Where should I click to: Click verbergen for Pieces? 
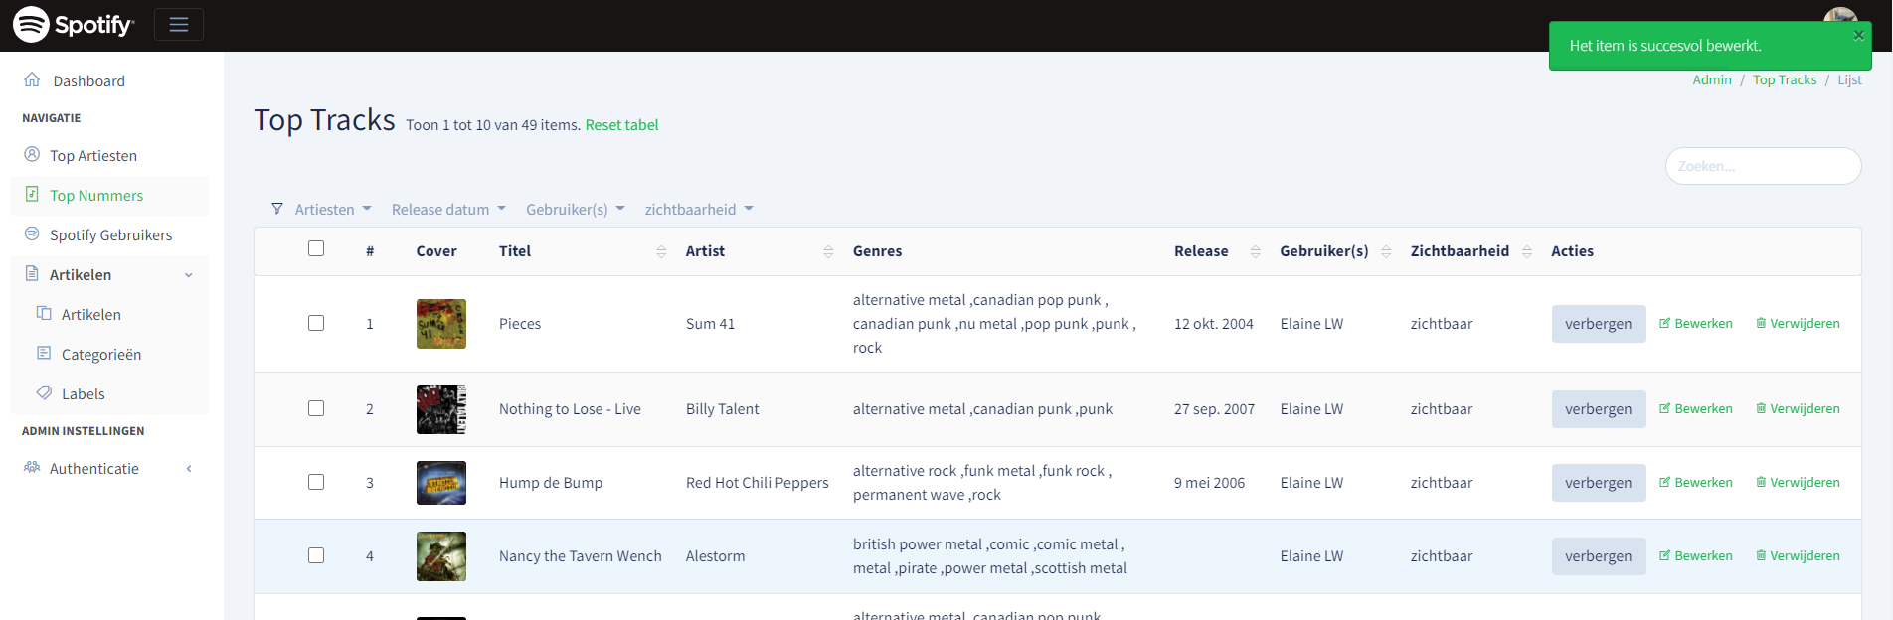coord(1598,324)
